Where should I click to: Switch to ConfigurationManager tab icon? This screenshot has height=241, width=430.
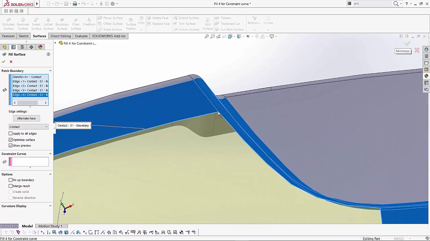click(22, 47)
